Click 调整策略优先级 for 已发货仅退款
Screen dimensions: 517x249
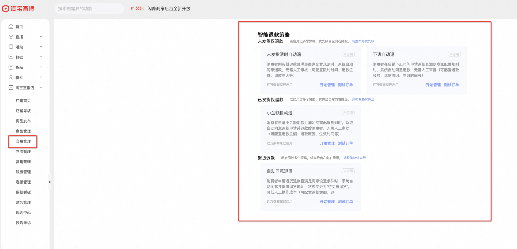363,100
